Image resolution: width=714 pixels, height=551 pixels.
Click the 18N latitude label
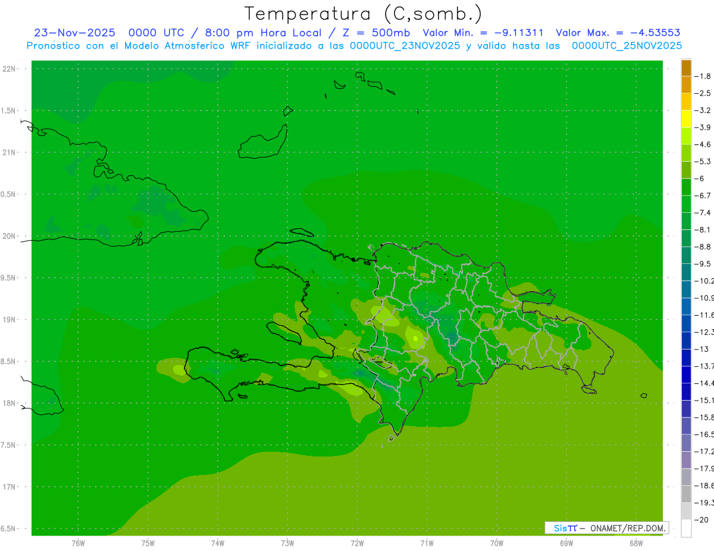pos(10,403)
